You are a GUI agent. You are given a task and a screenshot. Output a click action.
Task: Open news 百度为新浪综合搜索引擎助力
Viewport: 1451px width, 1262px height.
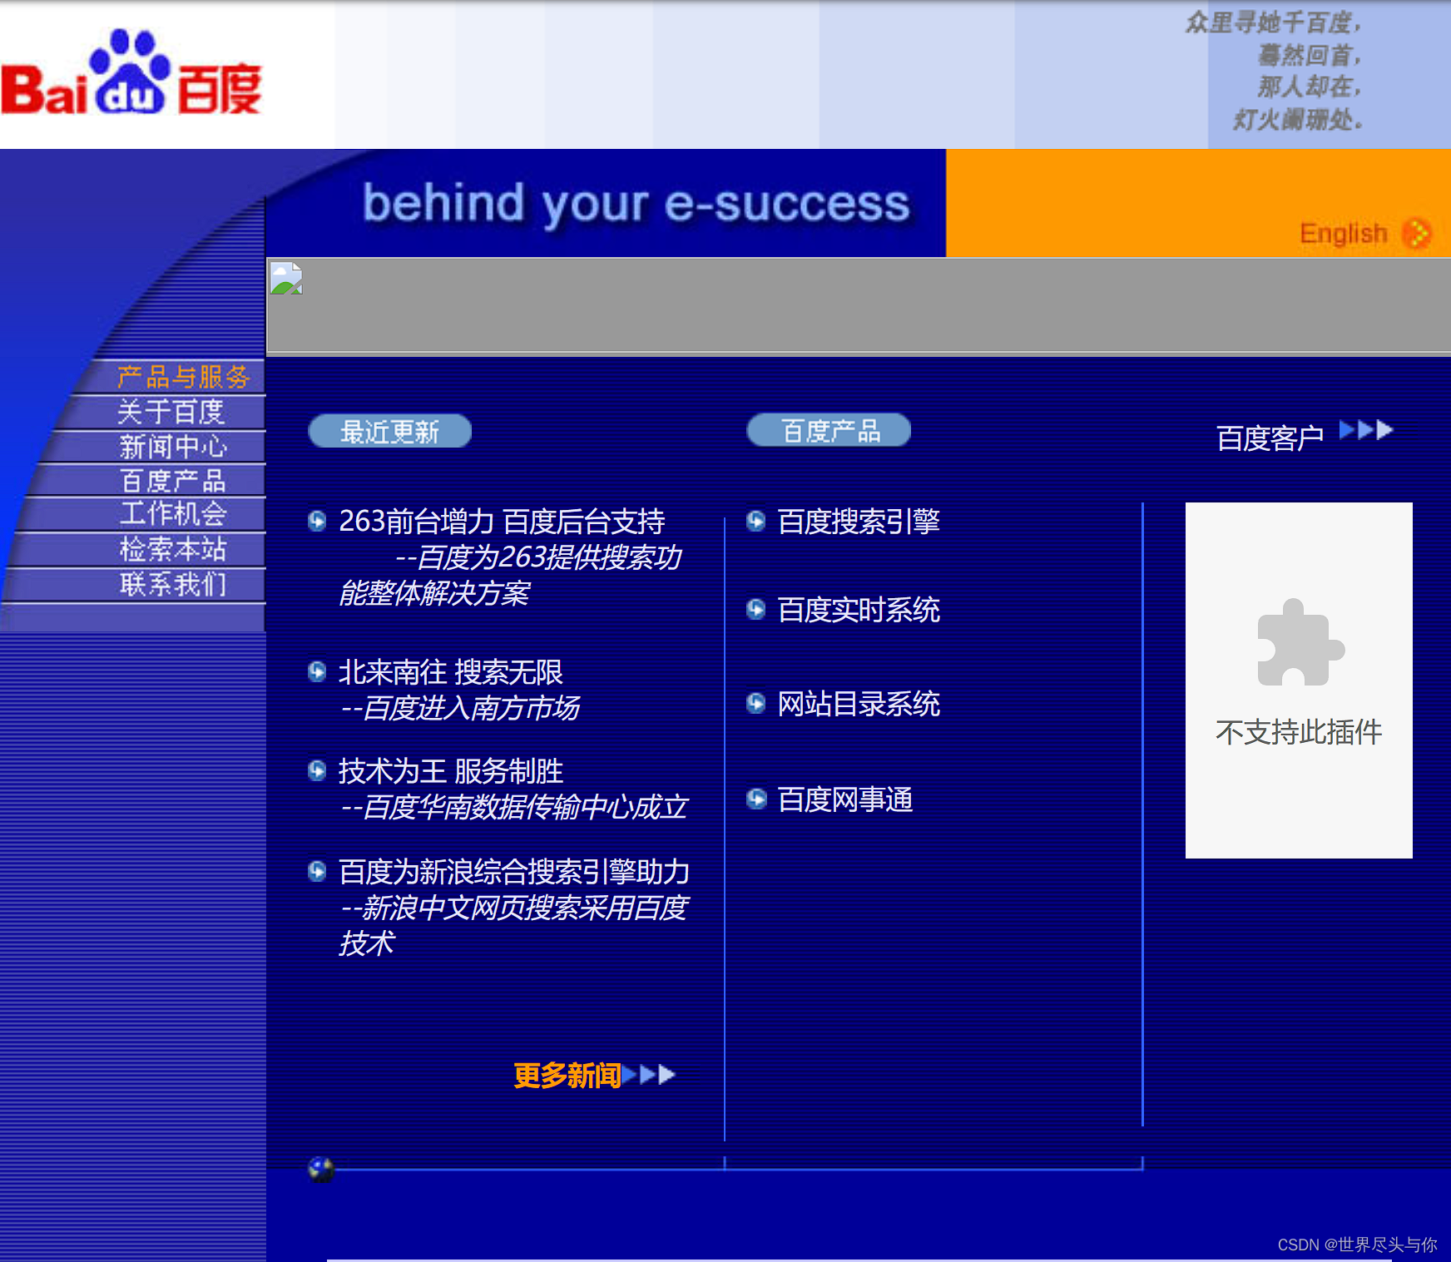point(514,872)
